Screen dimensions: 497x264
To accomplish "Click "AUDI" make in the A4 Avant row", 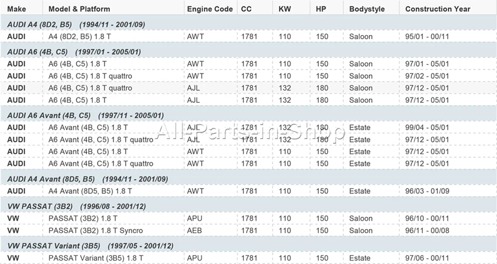I will 16,191.
